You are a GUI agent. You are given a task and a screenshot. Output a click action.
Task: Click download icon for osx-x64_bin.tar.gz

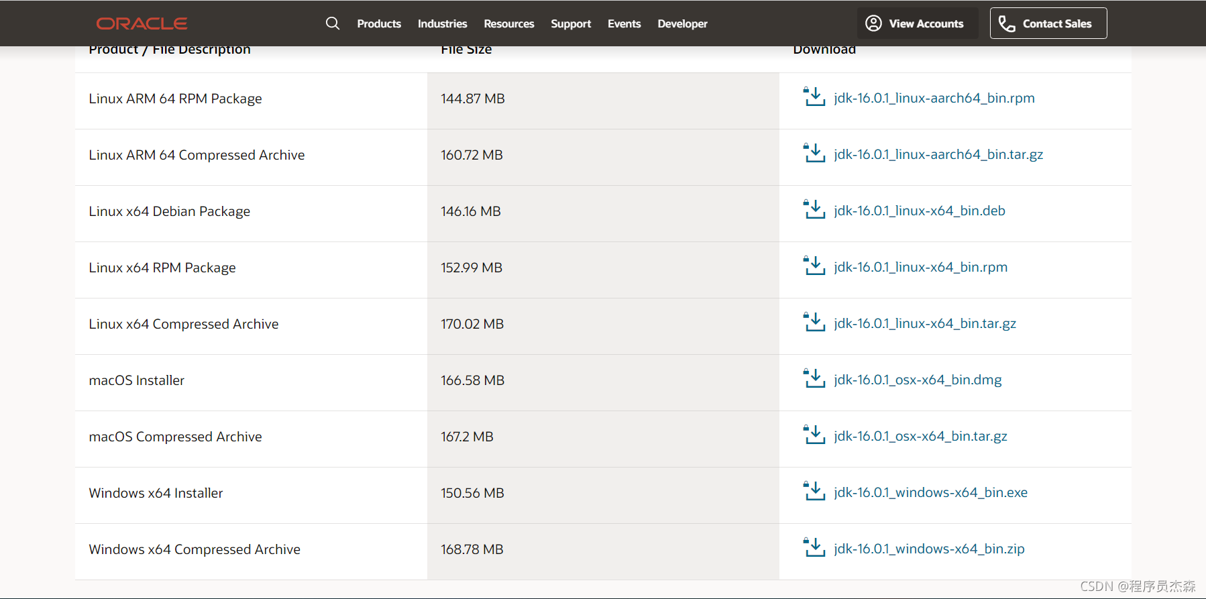[814, 435]
